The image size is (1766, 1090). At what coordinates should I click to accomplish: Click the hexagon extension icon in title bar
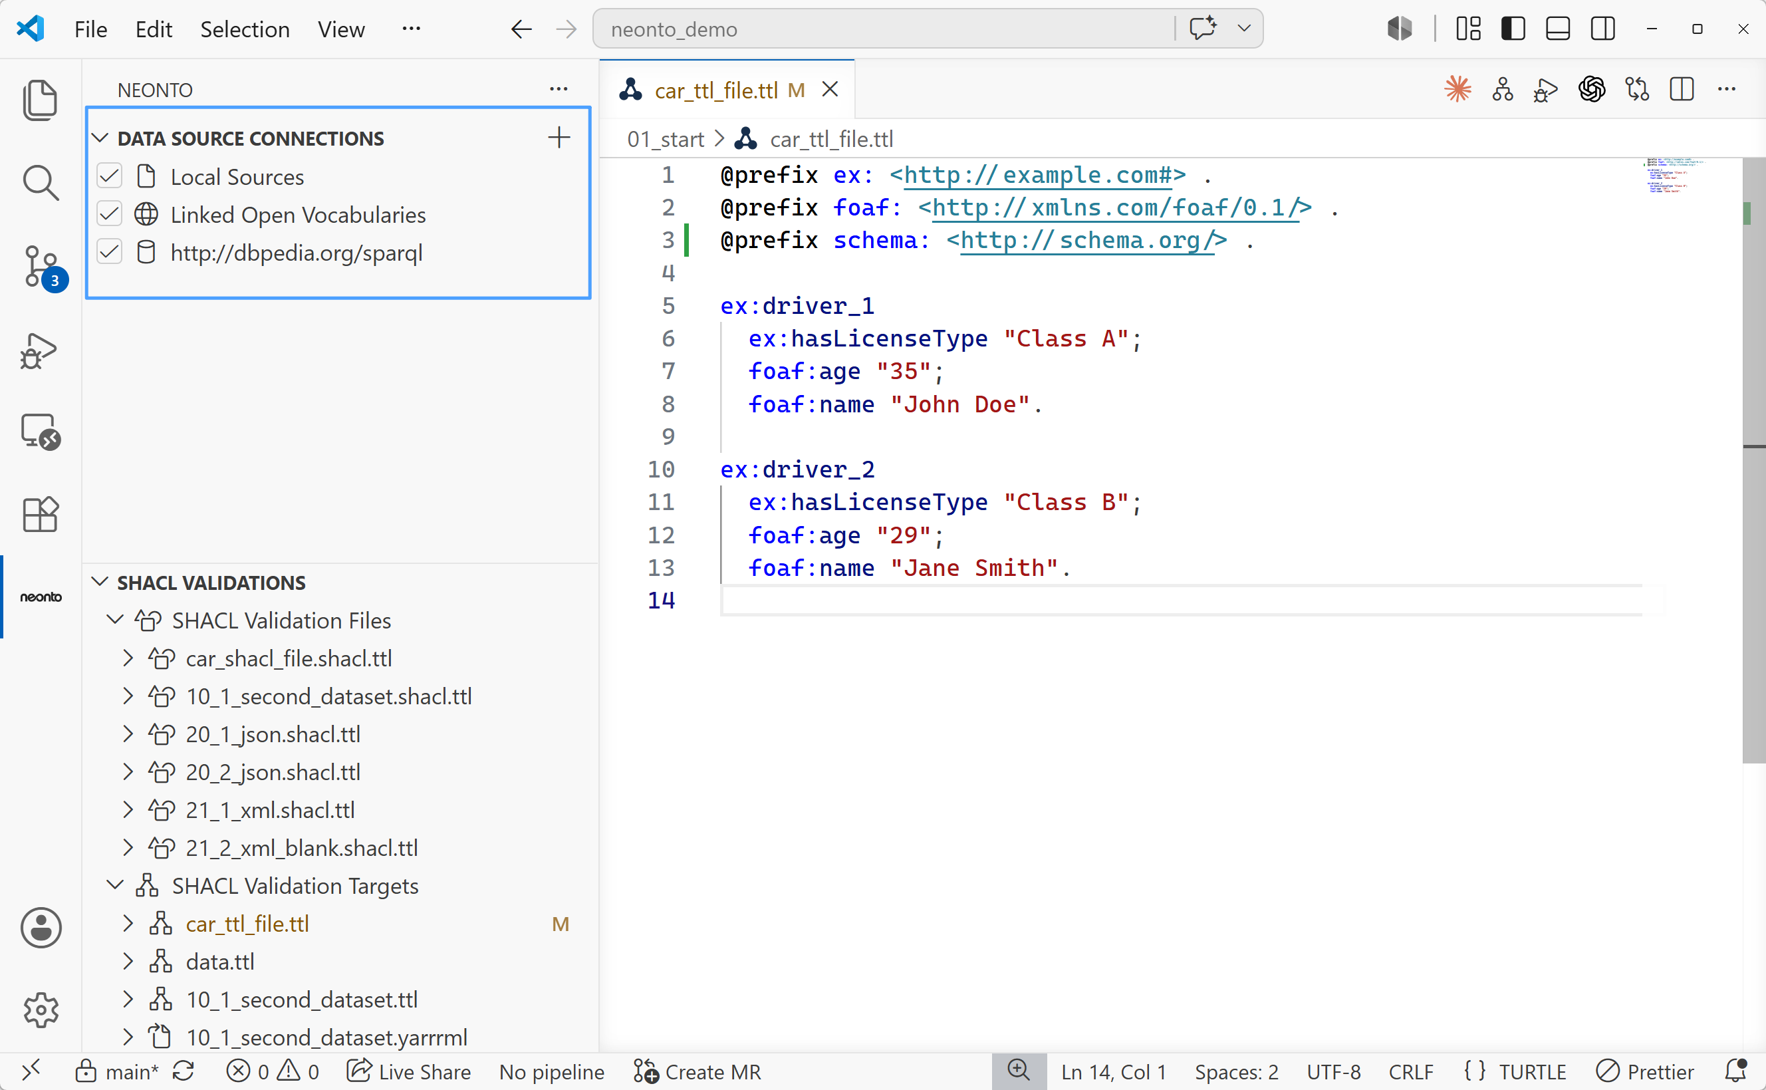click(x=1400, y=29)
